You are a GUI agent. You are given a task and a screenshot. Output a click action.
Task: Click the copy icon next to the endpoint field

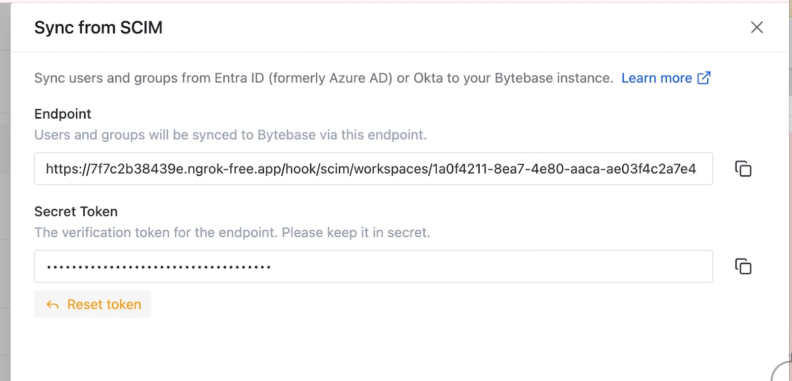pyautogui.click(x=742, y=169)
